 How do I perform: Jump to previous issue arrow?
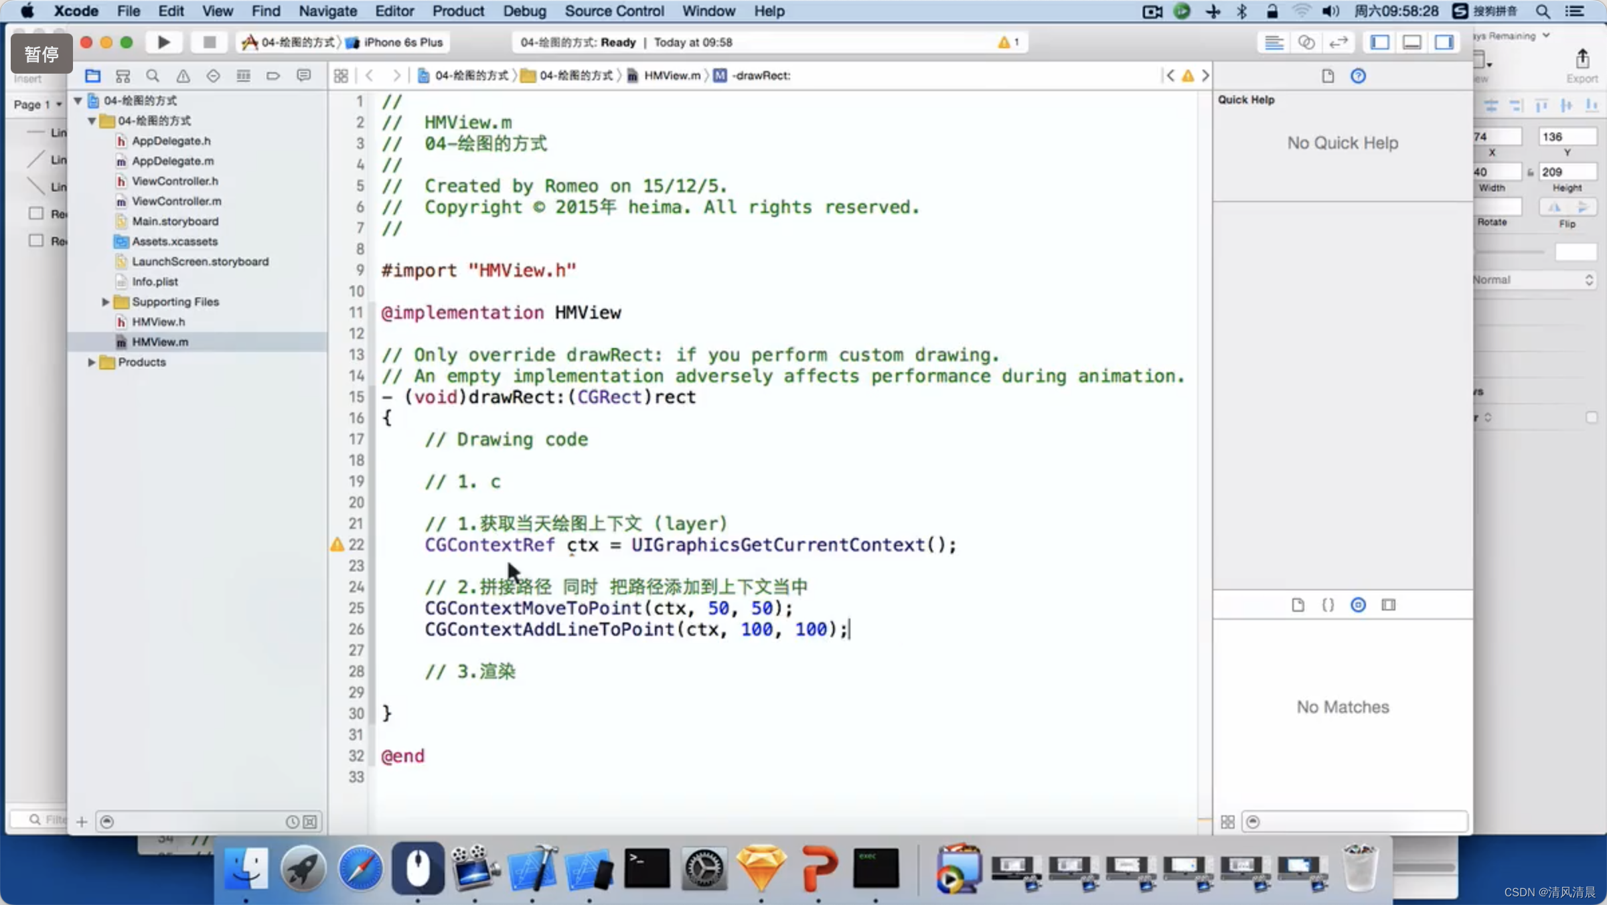[x=1170, y=76]
